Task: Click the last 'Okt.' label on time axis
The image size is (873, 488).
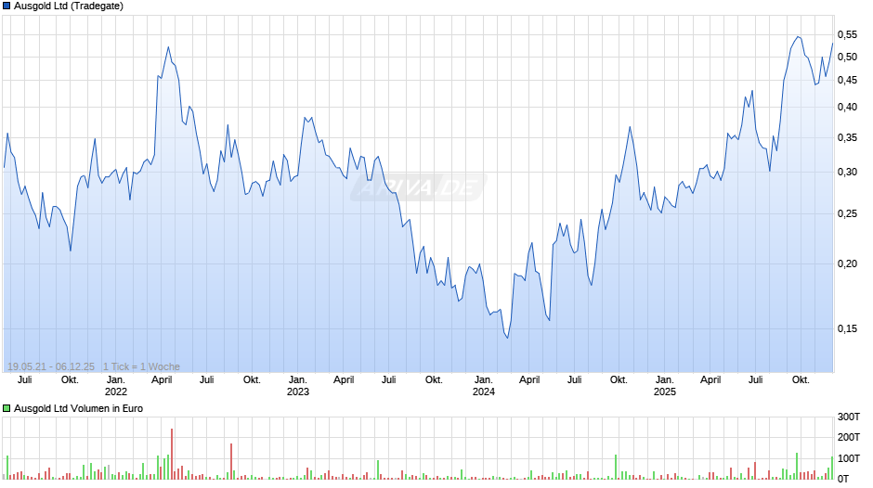Action: tap(801, 379)
